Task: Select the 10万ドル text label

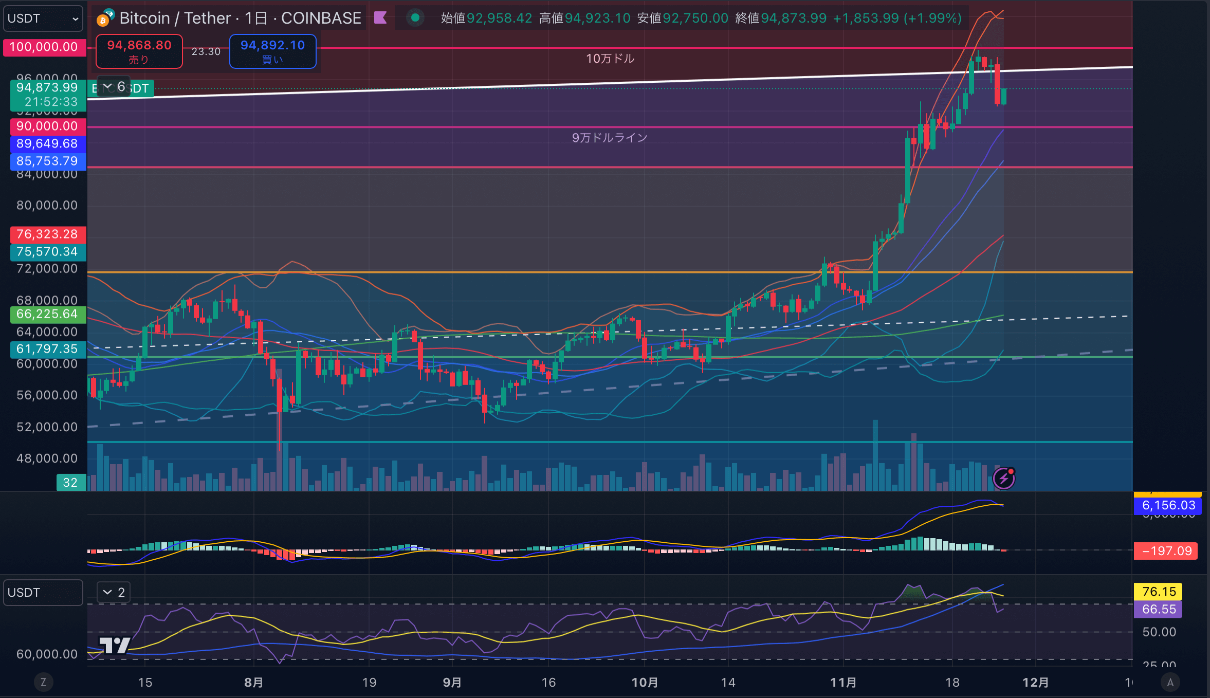Action: click(x=610, y=59)
